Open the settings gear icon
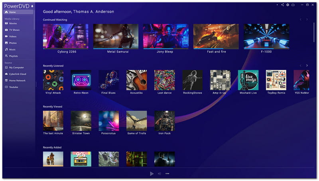This screenshot has height=181, width=319. pos(287,5)
